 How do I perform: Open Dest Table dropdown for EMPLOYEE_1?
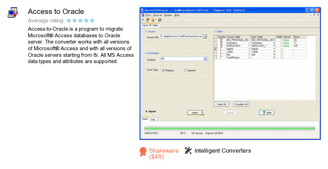[274, 46]
